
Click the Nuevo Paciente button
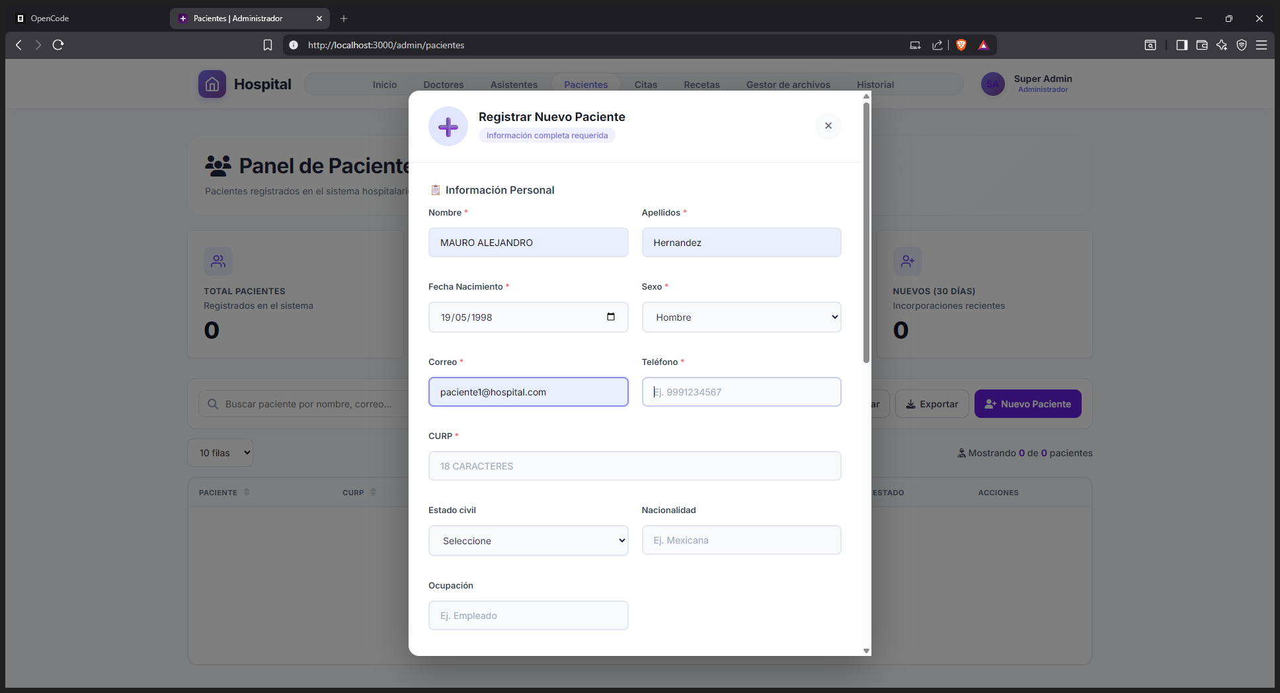tap(1027, 404)
